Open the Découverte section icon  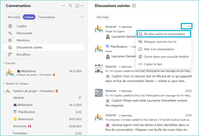point(10,33)
